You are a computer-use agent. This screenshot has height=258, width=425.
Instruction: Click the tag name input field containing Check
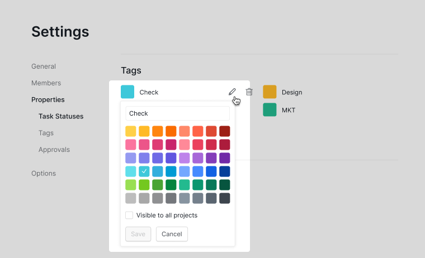point(177,113)
